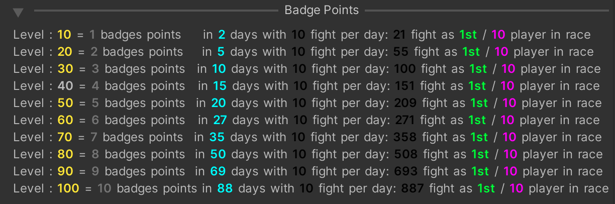Viewport: 615px width, 204px height.
Task: Collapse the Badge Points foldout arrow
Action: pos(19,13)
